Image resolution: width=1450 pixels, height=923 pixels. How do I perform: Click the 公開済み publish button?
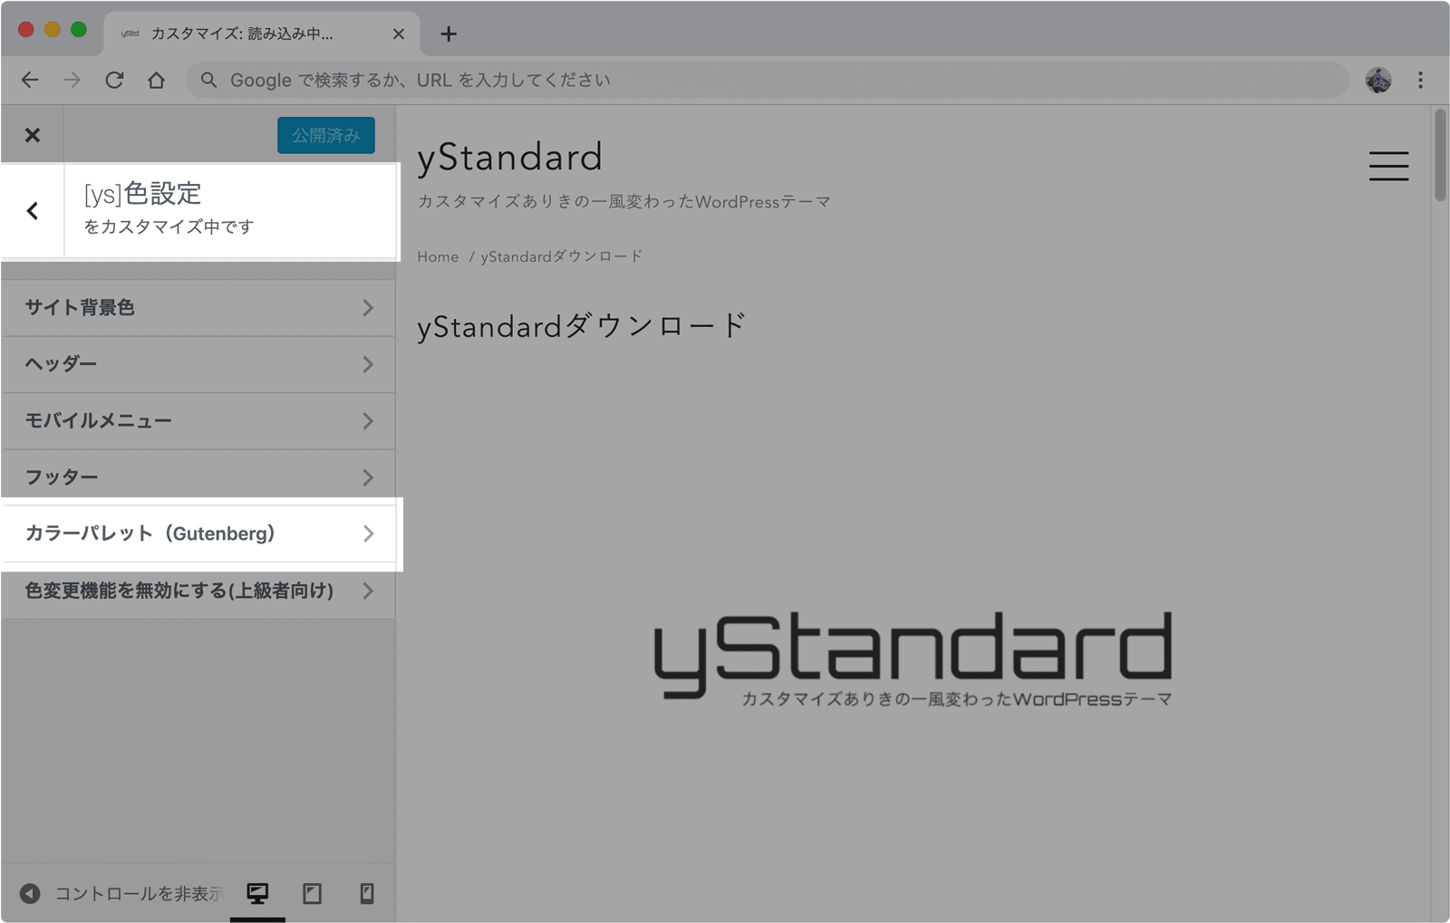pos(326,135)
